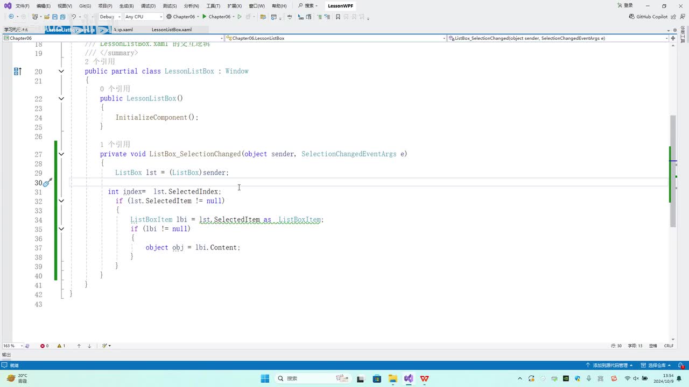Open Windows Start menu

(265, 378)
